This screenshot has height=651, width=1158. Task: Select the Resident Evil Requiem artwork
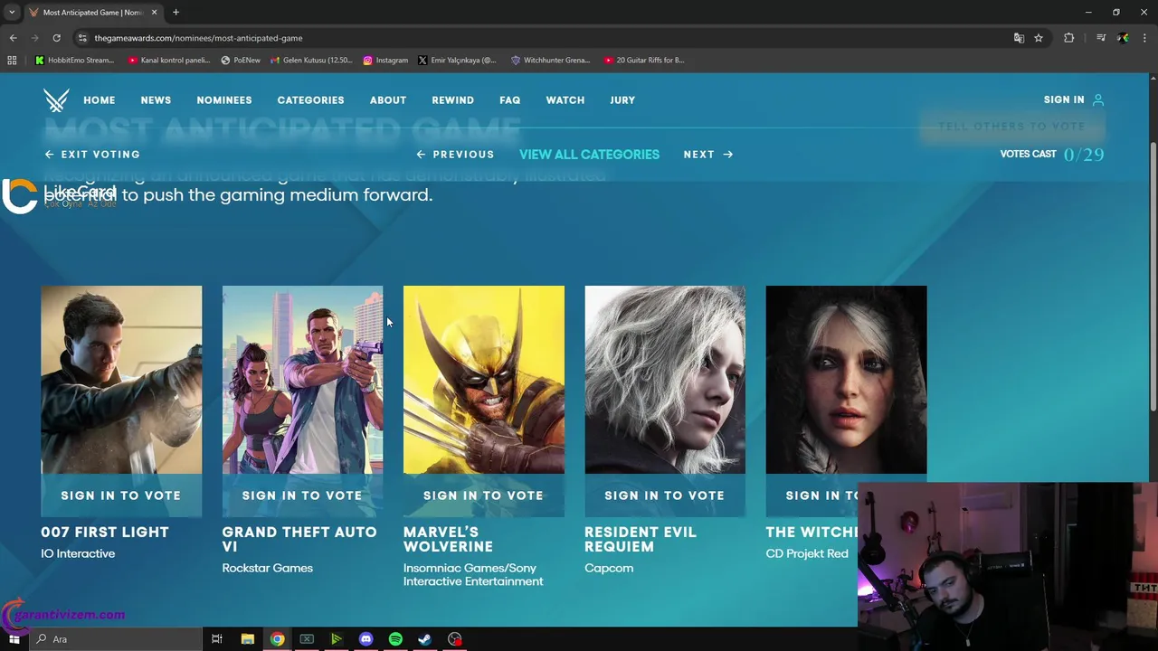click(665, 380)
